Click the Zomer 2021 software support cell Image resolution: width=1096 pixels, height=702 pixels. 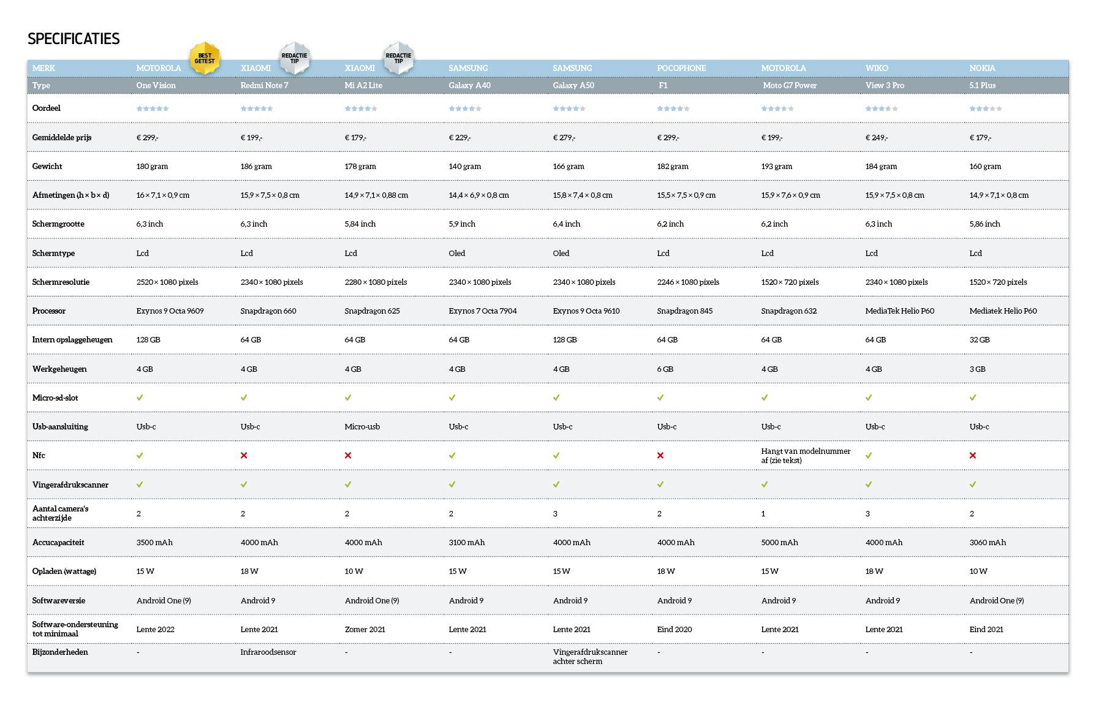[x=365, y=629]
